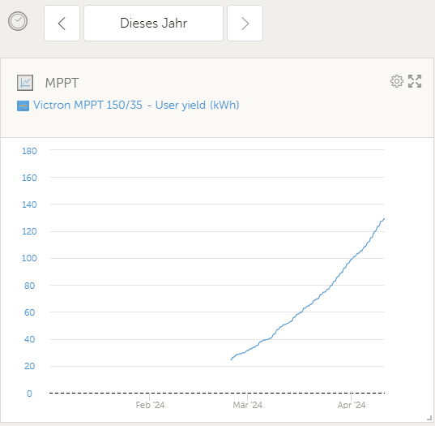The height and width of the screenshot is (426, 435).
Task: Click Victron MPPT 150/35 User yield legend
Action: click(x=136, y=105)
